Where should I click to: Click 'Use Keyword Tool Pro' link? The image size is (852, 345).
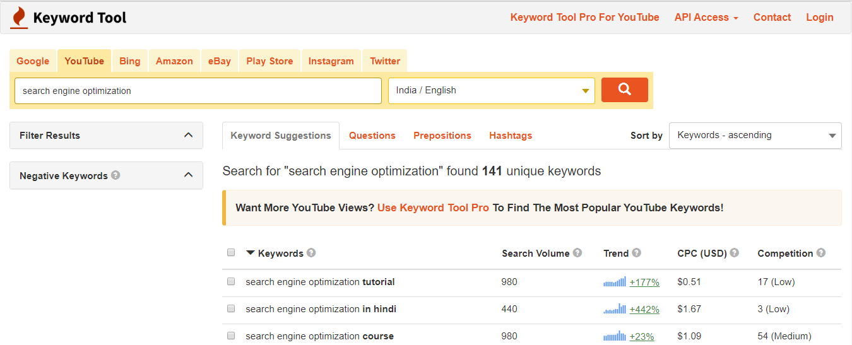433,208
